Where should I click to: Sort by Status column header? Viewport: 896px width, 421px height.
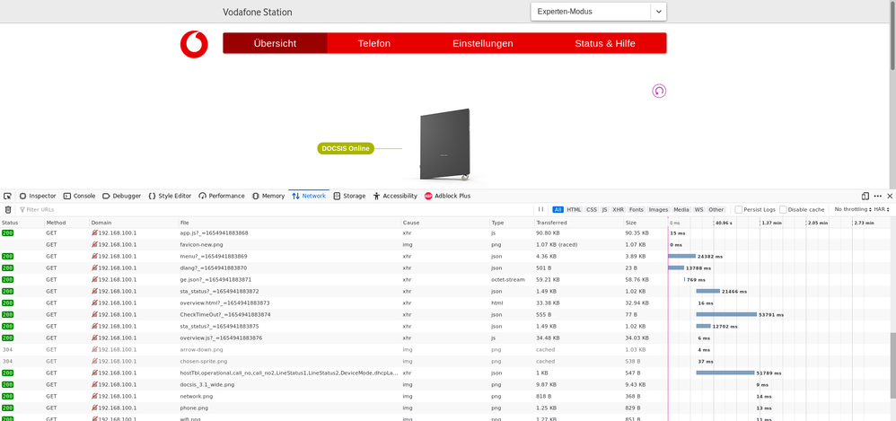pos(22,223)
